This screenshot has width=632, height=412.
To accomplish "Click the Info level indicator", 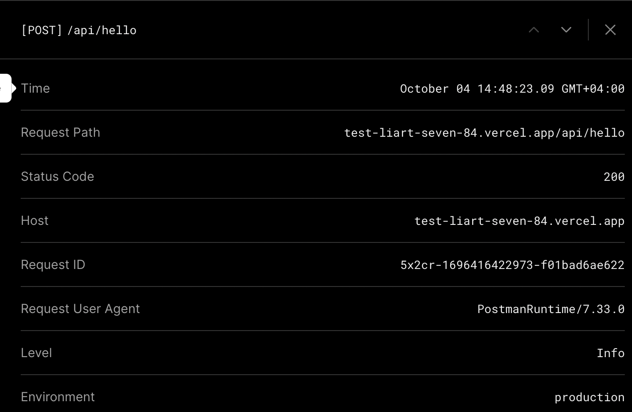I will pos(610,353).
